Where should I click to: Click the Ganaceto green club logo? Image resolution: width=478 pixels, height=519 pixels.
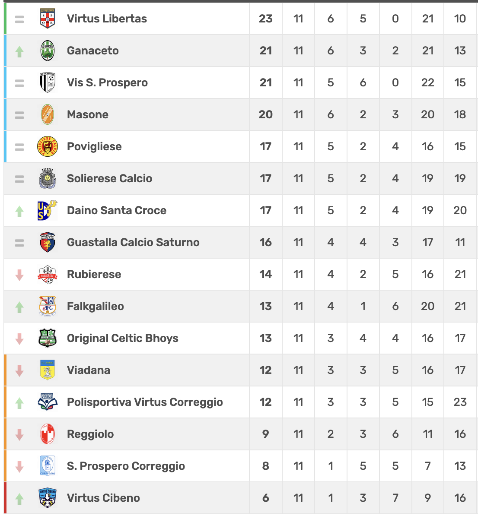pyautogui.click(x=48, y=51)
